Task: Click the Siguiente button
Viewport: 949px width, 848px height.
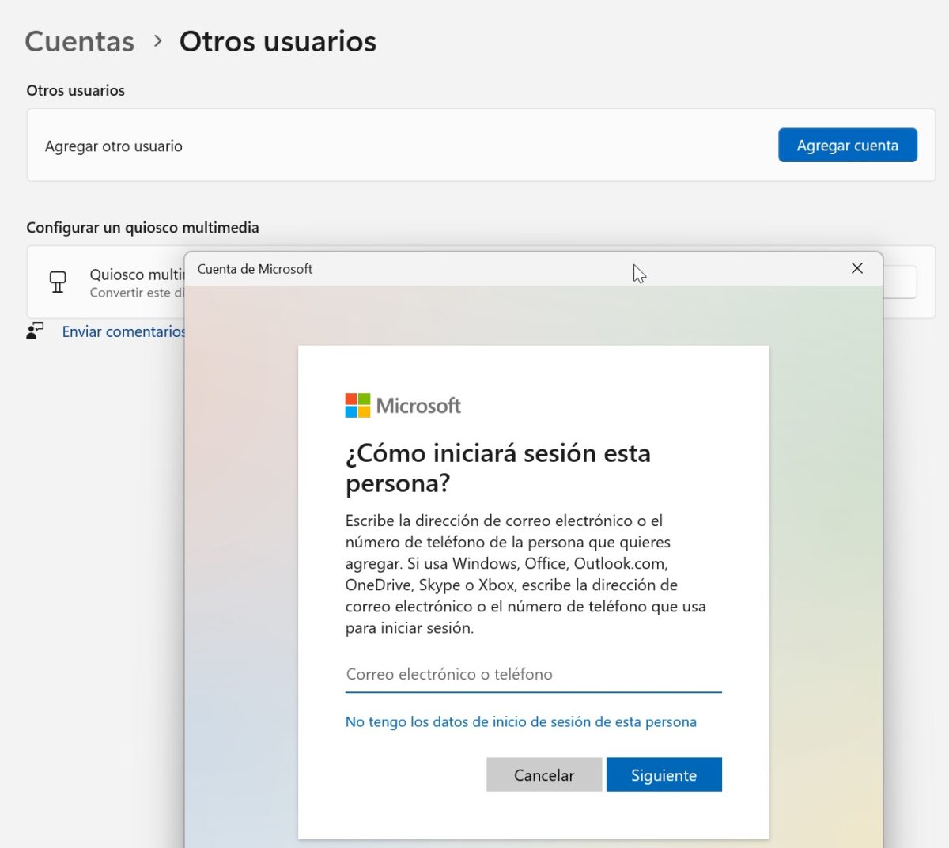Action: (664, 774)
